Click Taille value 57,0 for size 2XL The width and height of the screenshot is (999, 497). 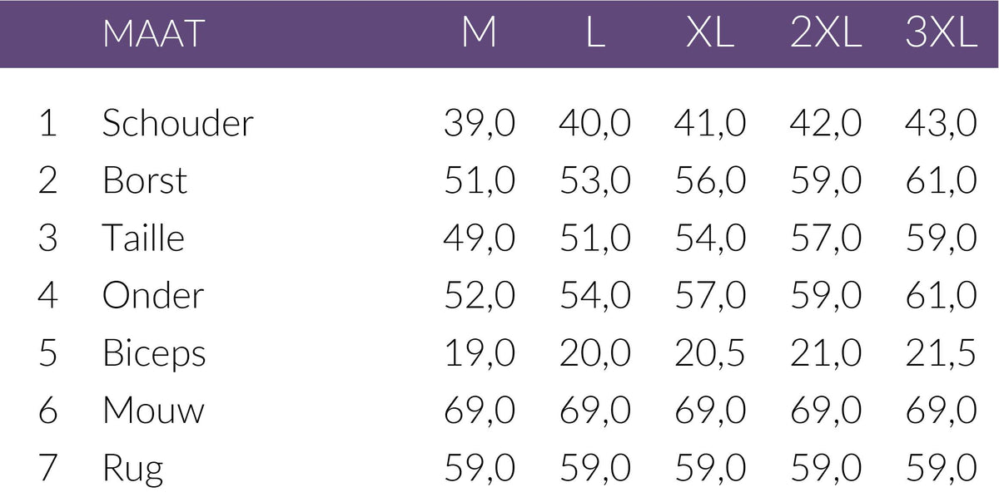point(825,239)
